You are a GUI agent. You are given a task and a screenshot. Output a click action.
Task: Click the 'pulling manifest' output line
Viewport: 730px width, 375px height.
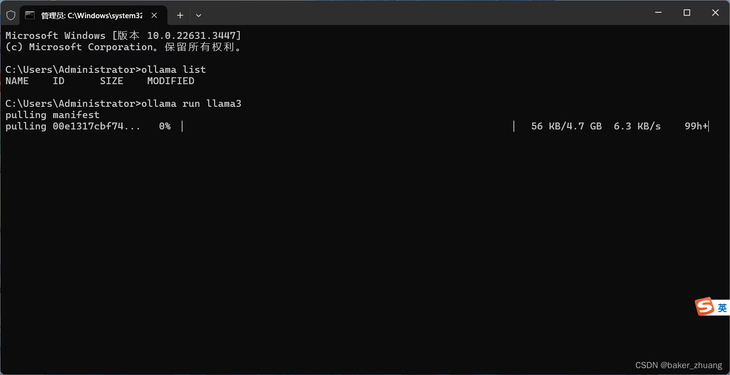click(52, 115)
